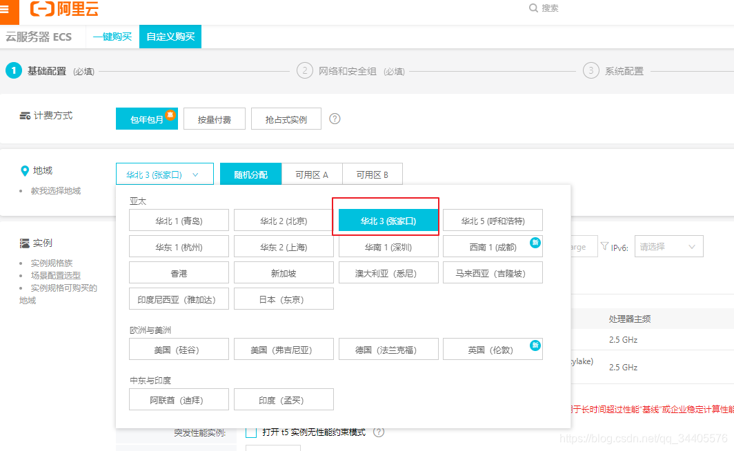Select region 马来西亚 (吉隆坡)
Viewport: 734px width, 451px height.
[493, 273]
